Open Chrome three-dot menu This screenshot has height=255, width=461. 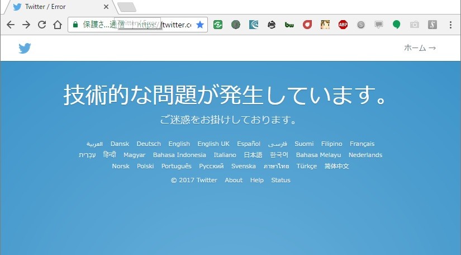(x=450, y=25)
